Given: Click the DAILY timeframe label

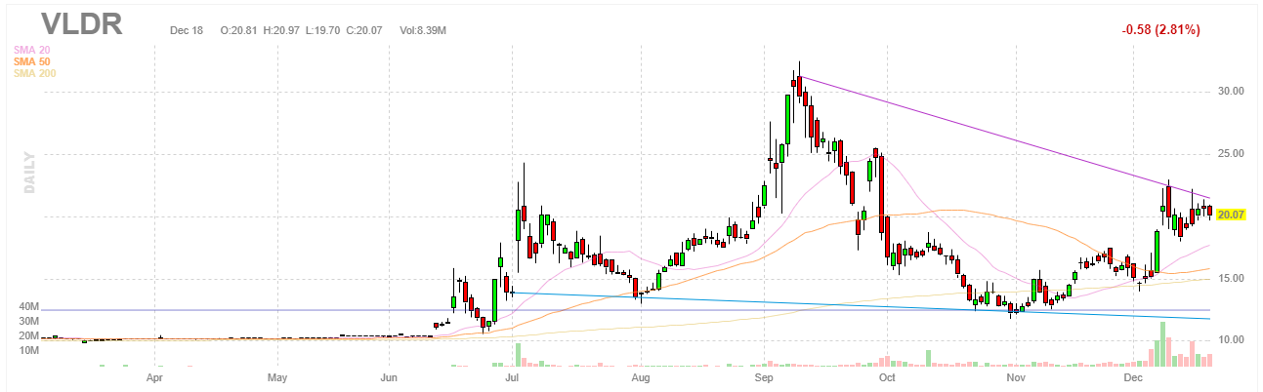Looking at the screenshot, I should pyautogui.click(x=29, y=172).
